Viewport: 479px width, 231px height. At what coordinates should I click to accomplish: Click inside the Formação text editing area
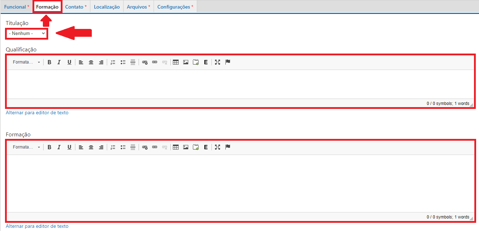pos(240,183)
